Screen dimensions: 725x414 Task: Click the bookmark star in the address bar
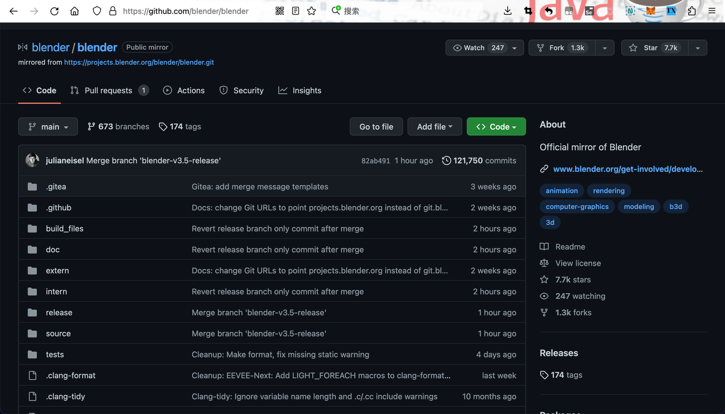(311, 11)
